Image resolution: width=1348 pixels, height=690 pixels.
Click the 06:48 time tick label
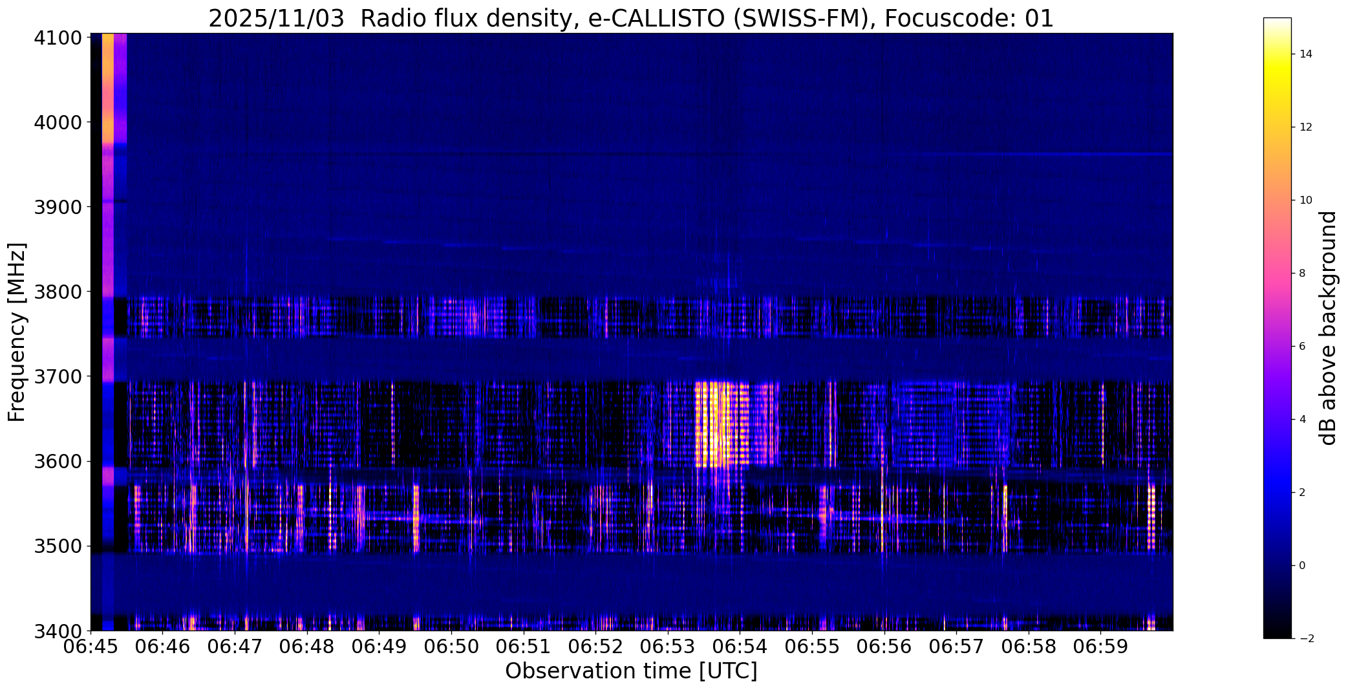point(307,647)
